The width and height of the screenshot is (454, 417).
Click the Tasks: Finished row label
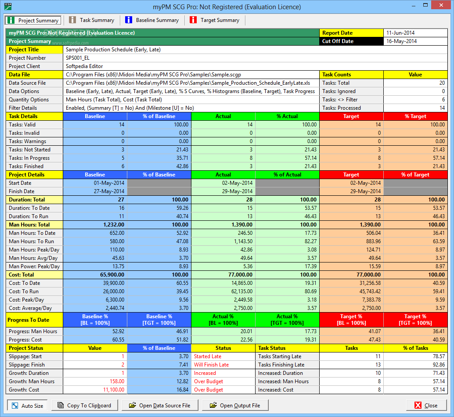click(x=34, y=166)
